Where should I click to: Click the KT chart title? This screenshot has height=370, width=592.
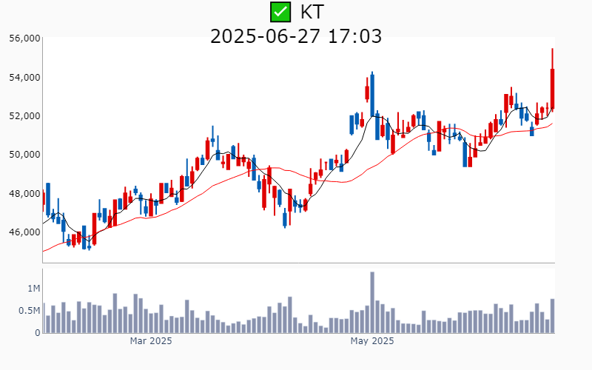pyautogui.click(x=312, y=12)
